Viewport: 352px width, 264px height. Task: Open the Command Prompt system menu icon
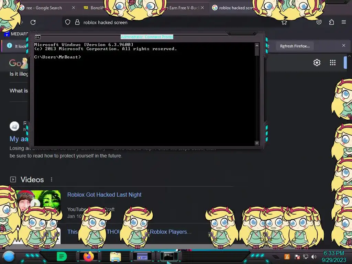[x=38, y=37]
